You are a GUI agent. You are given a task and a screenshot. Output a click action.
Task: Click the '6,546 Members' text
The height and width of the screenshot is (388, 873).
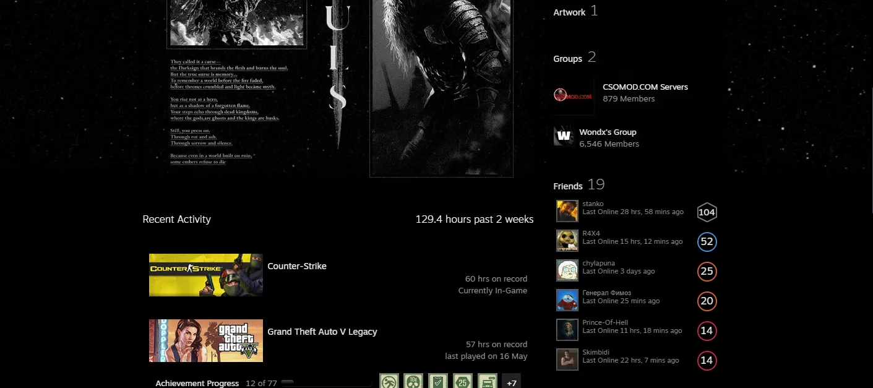pos(609,144)
